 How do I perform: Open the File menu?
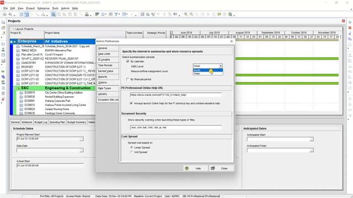6,8
